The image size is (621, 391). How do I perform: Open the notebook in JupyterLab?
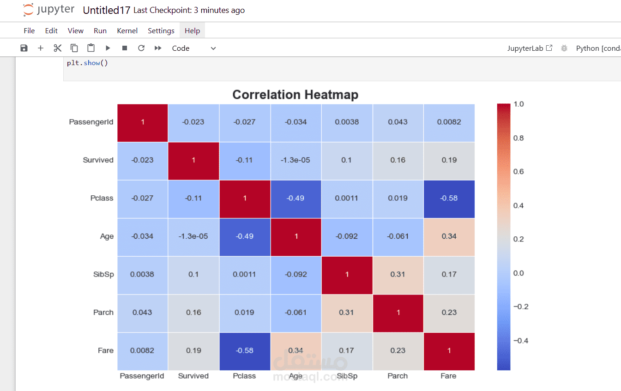[x=530, y=48]
